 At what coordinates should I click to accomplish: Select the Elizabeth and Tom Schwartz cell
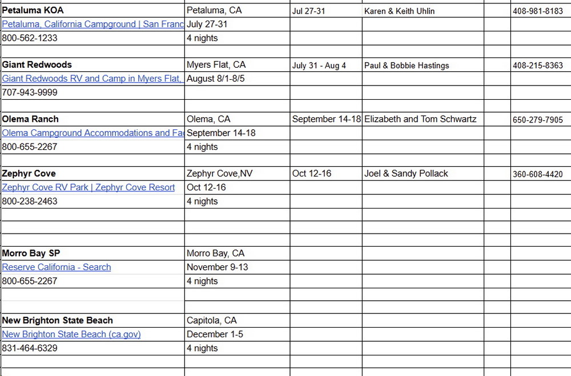coord(420,119)
